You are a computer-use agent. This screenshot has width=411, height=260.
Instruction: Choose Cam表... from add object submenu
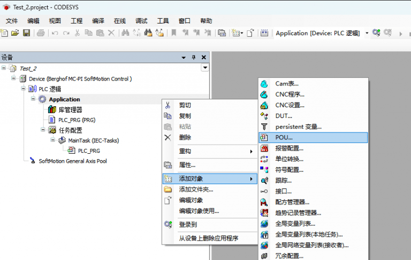click(286, 84)
